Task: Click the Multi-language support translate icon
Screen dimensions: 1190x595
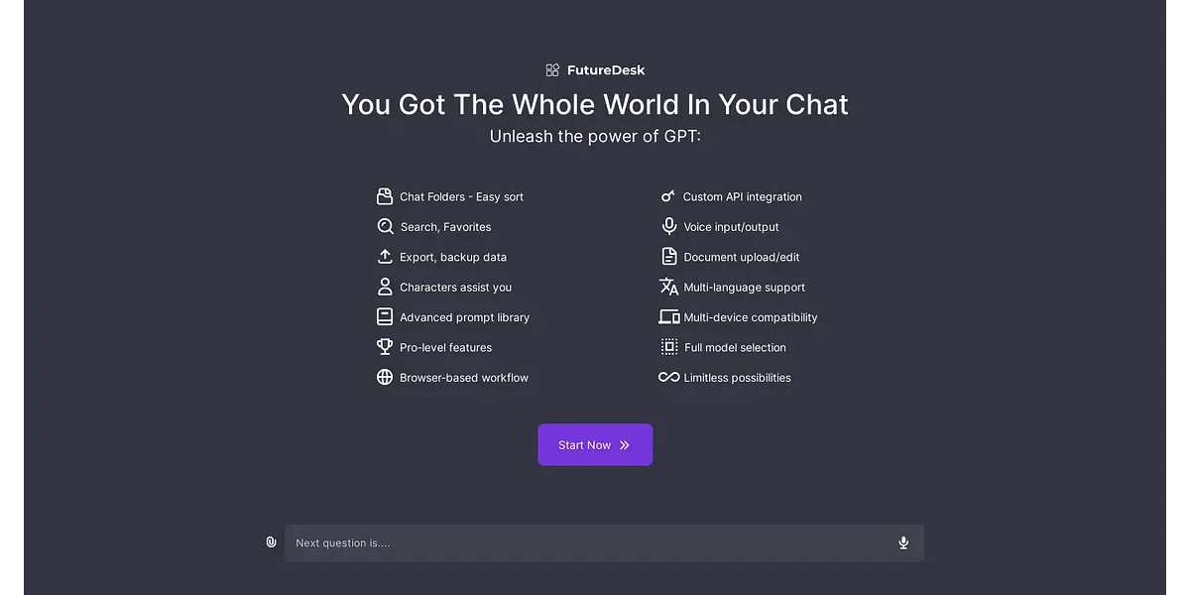Action: [669, 287]
